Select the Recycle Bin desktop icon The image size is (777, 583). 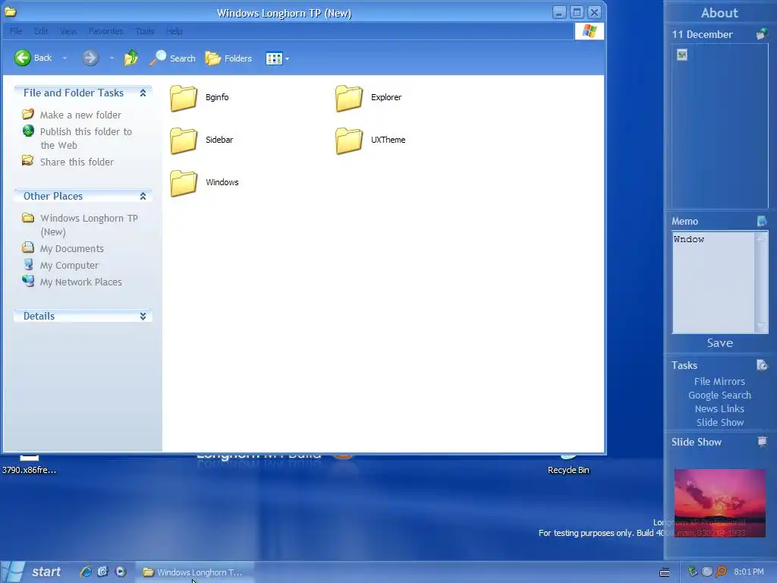(568, 465)
